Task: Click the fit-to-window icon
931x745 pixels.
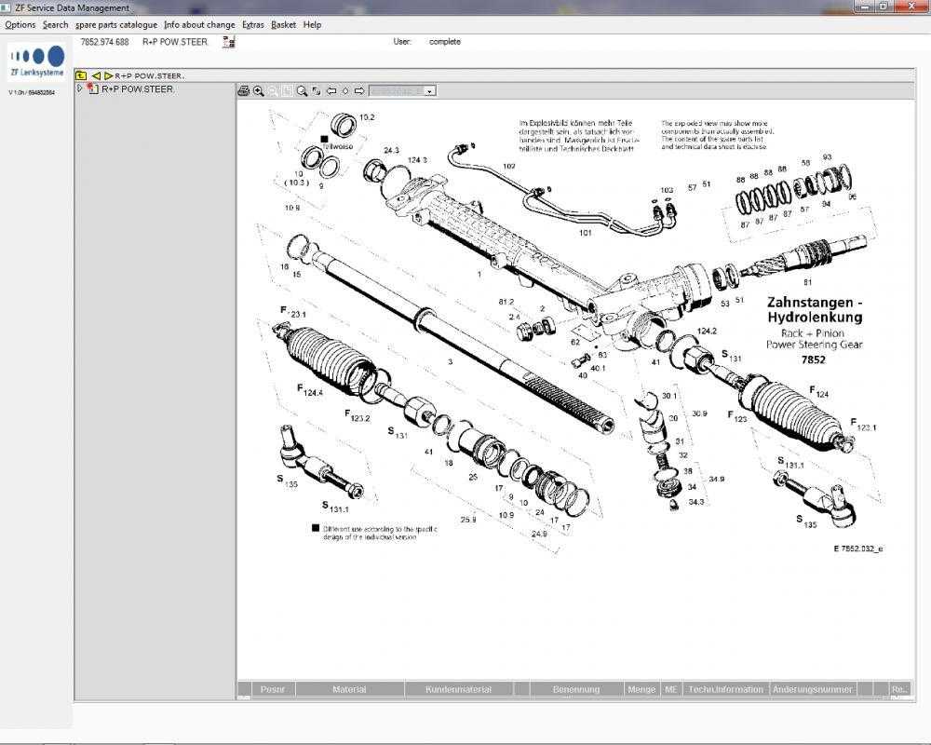Action: pos(317,91)
